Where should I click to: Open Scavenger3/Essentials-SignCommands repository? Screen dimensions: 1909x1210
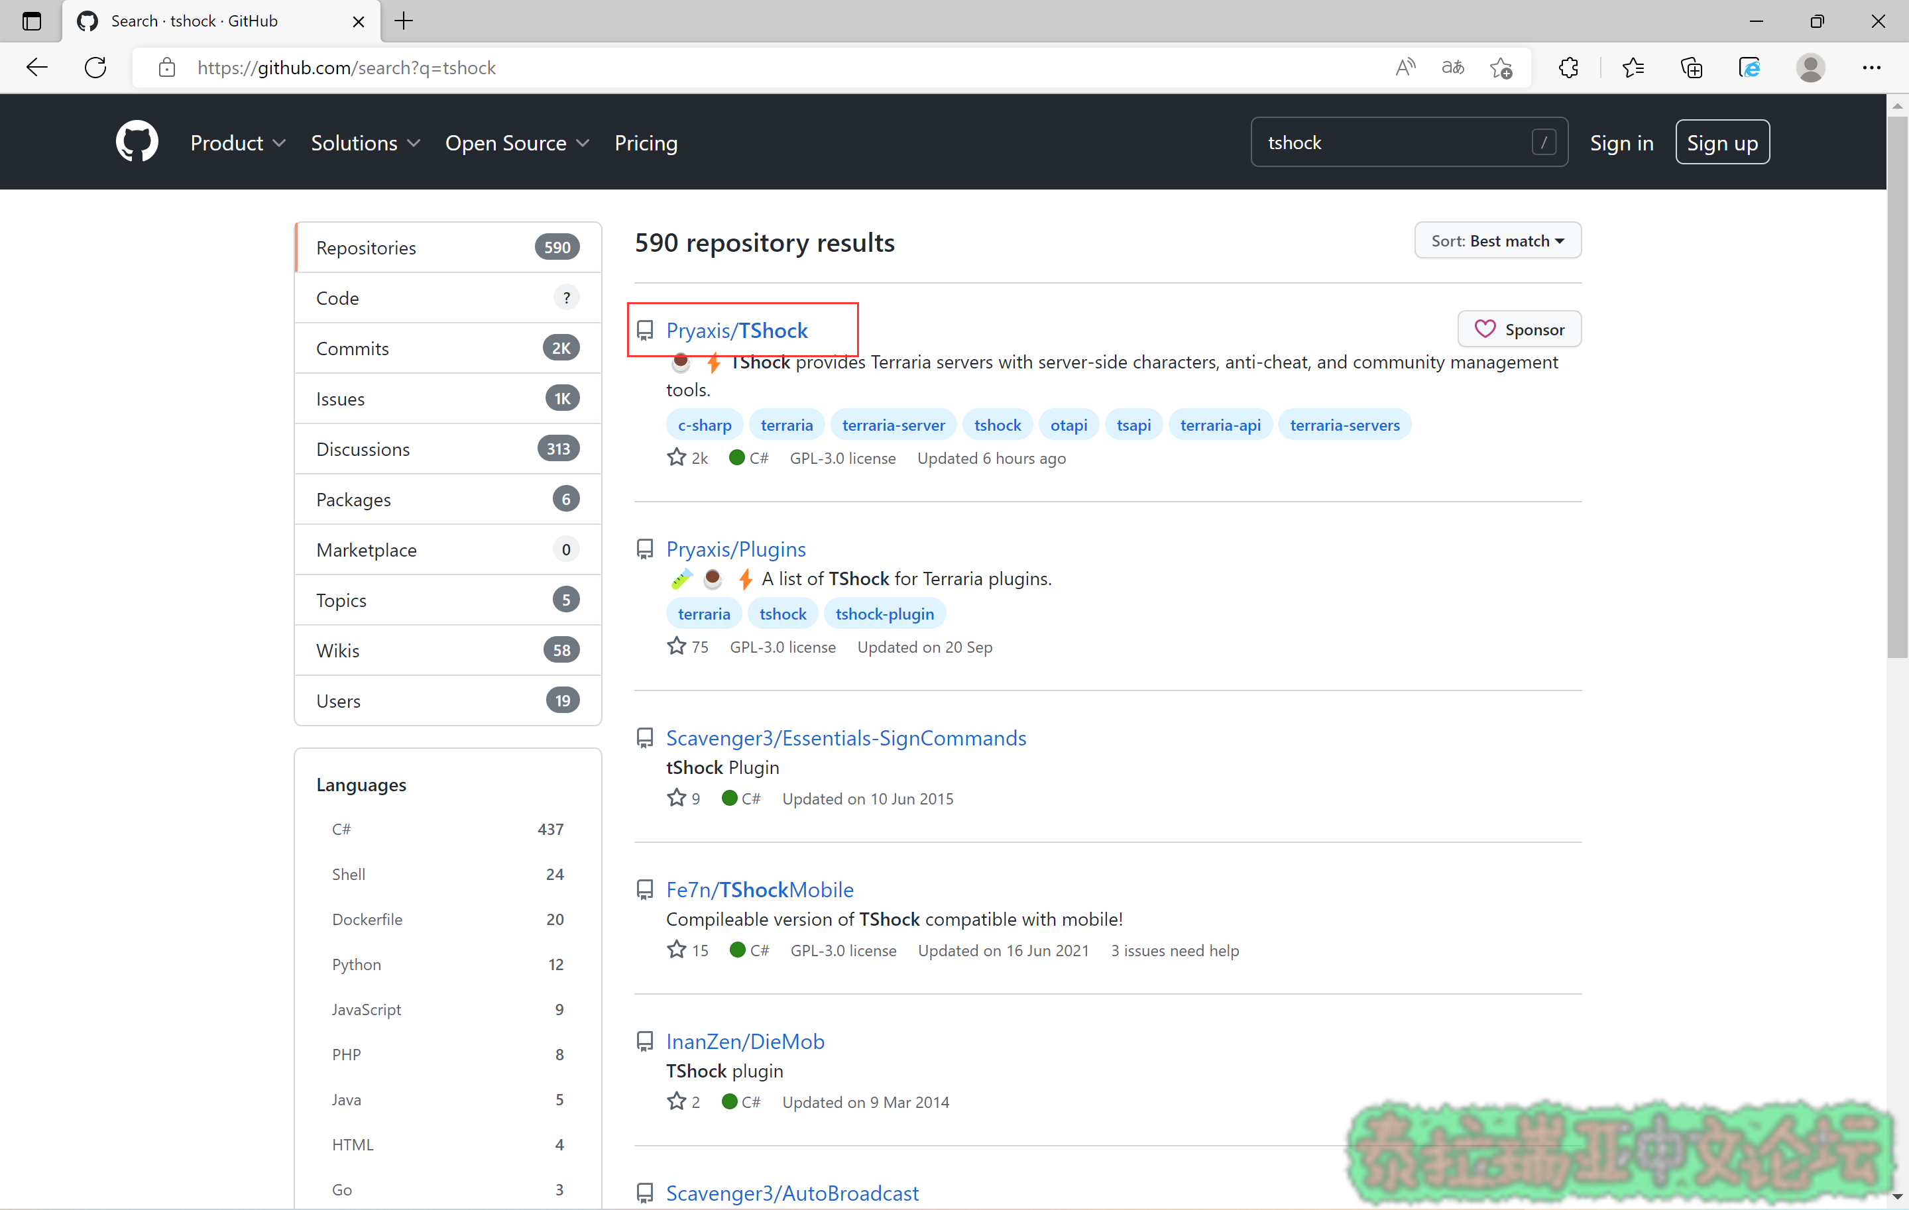(x=846, y=738)
